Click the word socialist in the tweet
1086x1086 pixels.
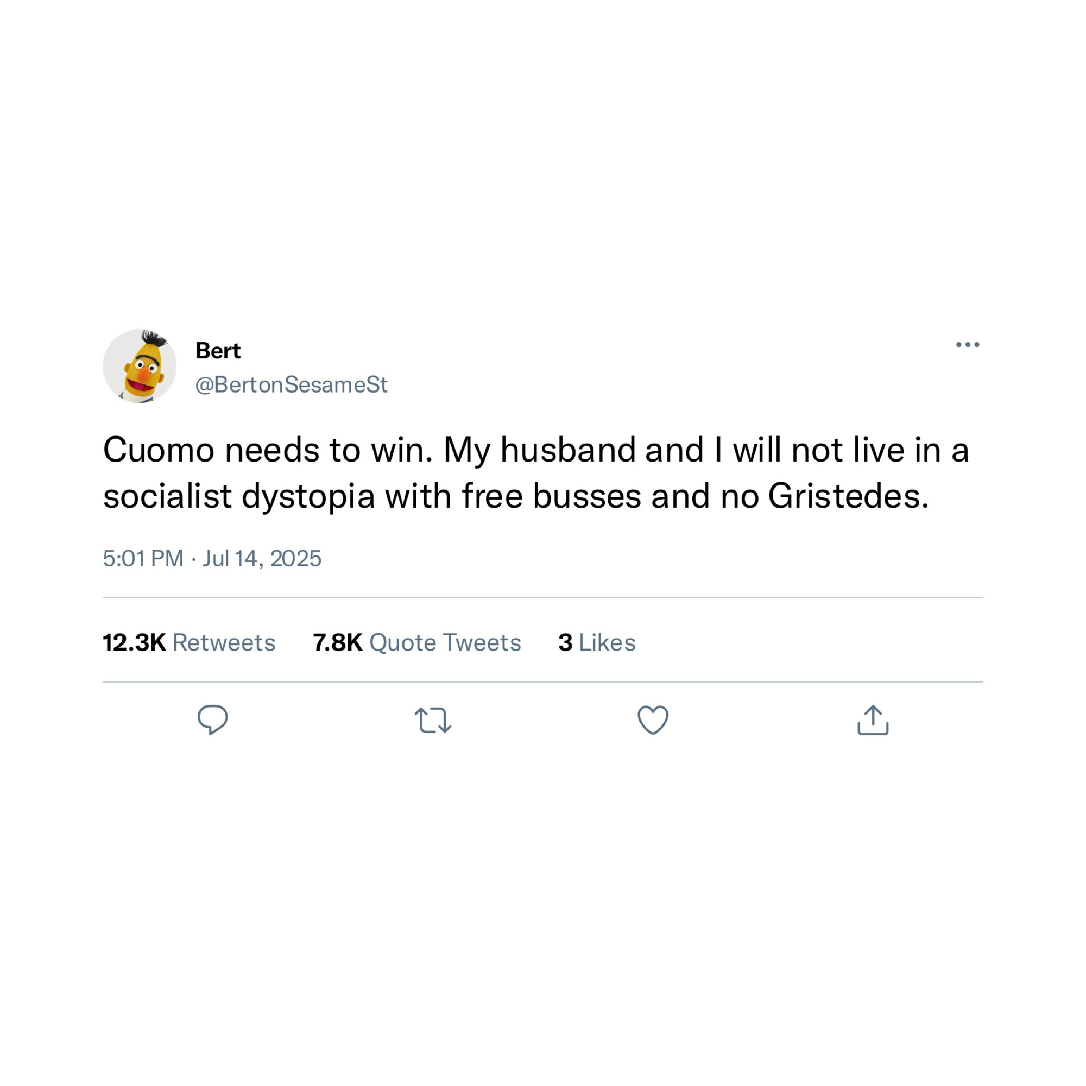pyautogui.click(x=167, y=496)
